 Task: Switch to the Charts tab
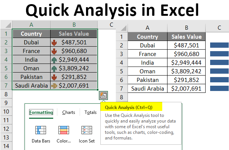click(x=69, y=112)
